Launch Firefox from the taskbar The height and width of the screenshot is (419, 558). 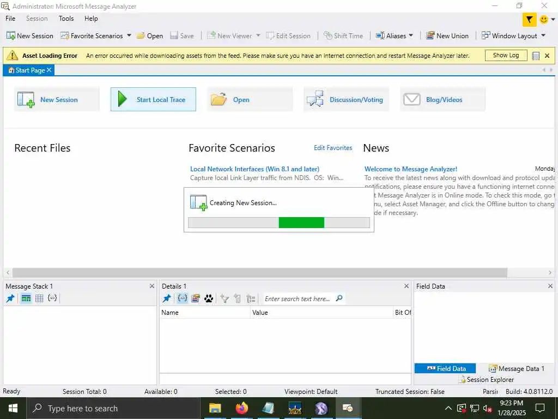241,408
